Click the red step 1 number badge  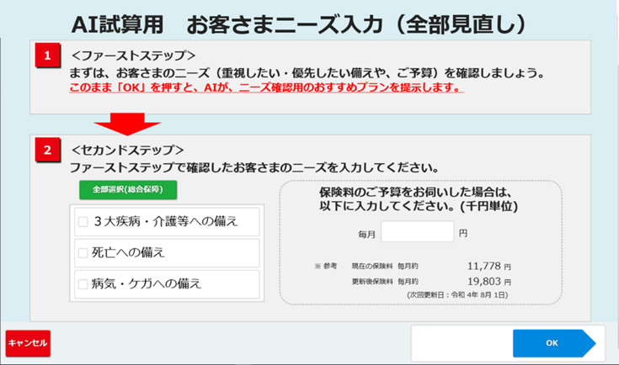click(x=48, y=56)
